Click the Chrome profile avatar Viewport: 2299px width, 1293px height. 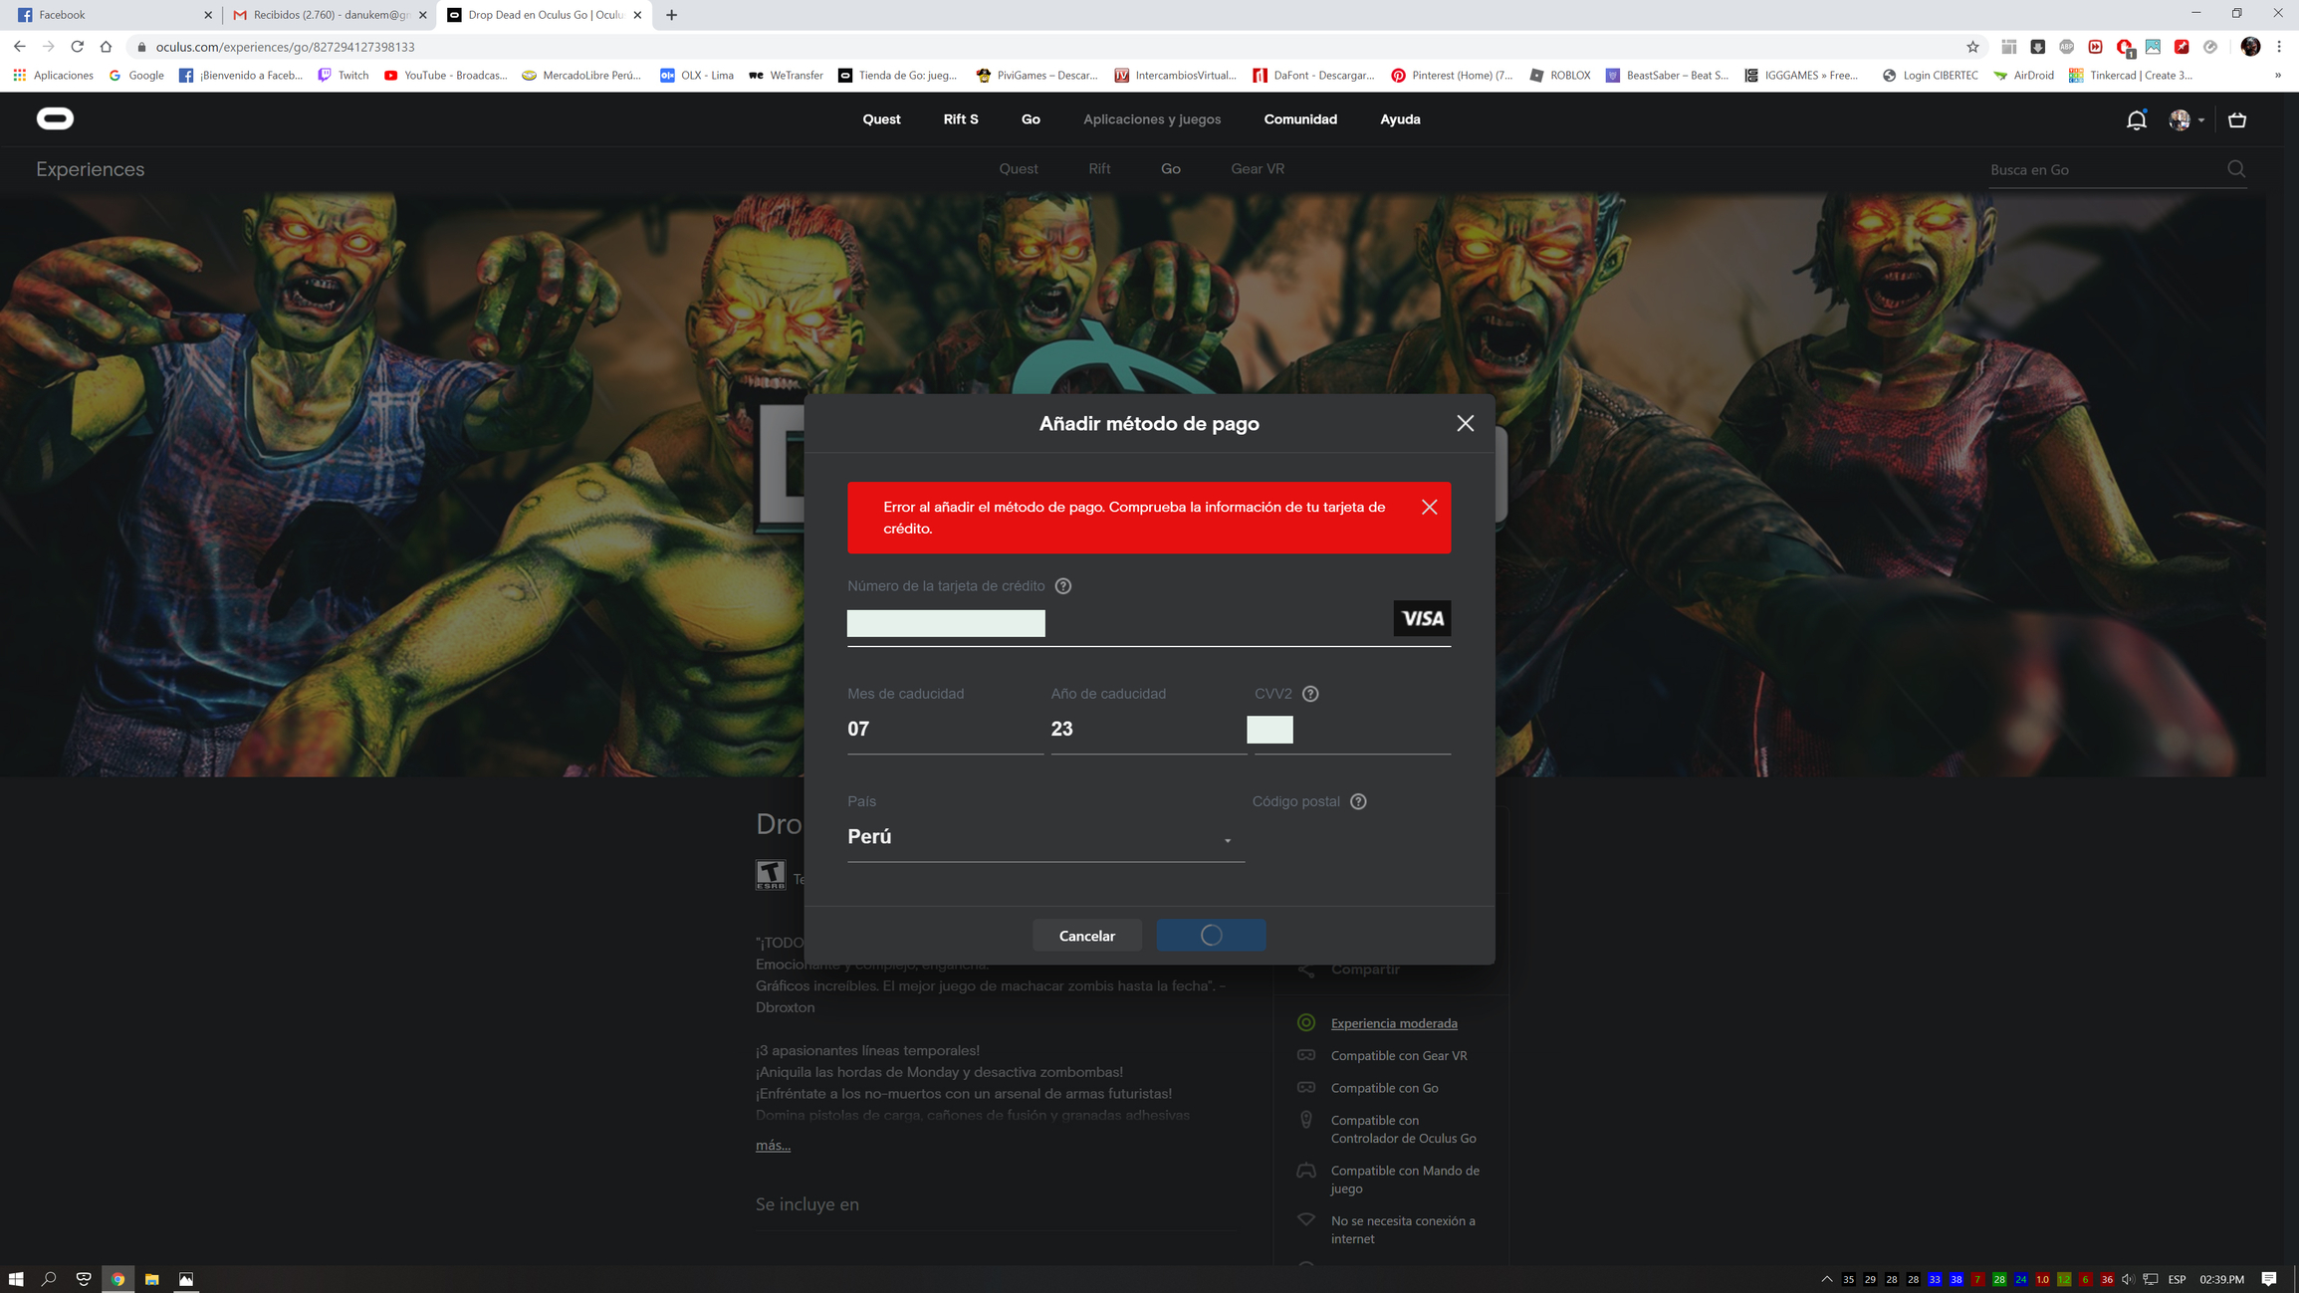pyautogui.click(x=2250, y=47)
